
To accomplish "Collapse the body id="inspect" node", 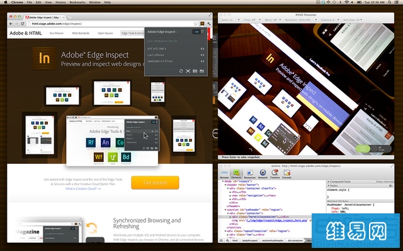I will click(223, 181).
